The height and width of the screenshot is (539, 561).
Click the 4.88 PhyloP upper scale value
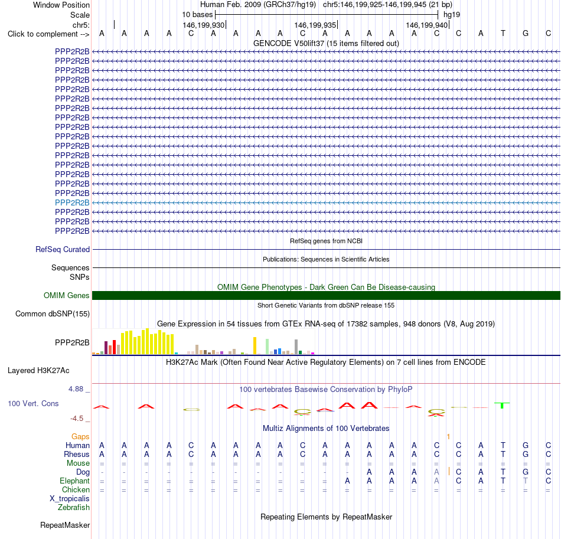pyautogui.click(x=76, y=389)
